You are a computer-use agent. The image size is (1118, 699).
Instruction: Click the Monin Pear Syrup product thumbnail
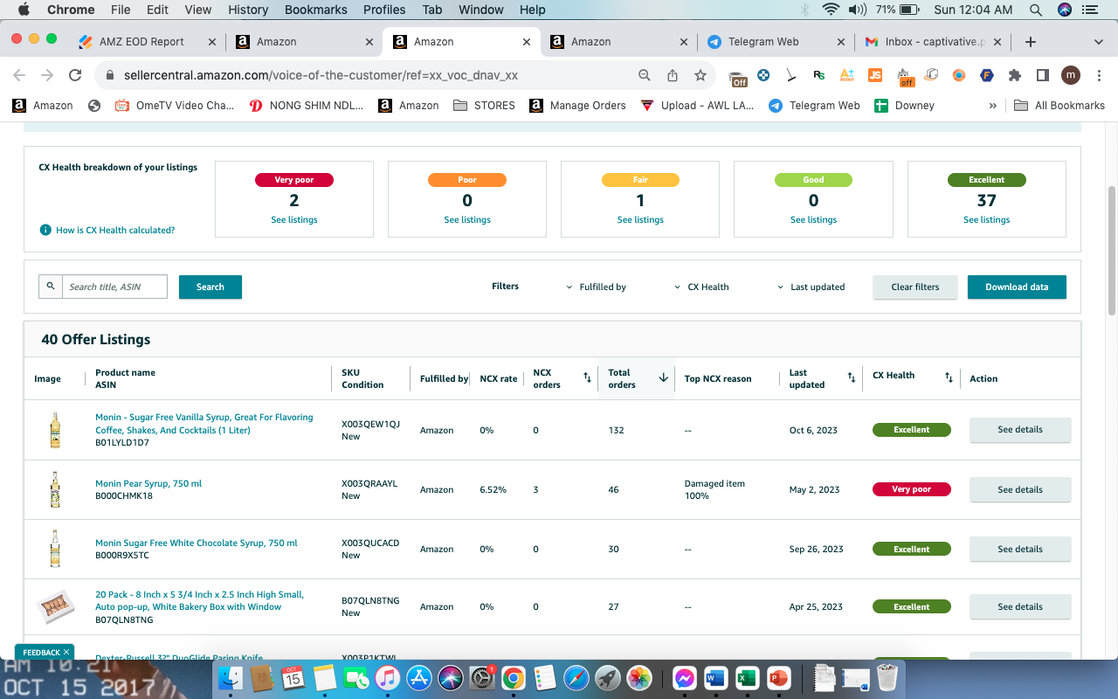click(55, 489)
